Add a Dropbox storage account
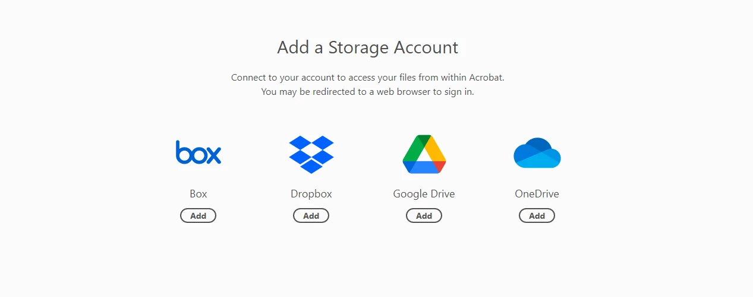The width and height of the screenshot is (753, 297). (311, 216)
